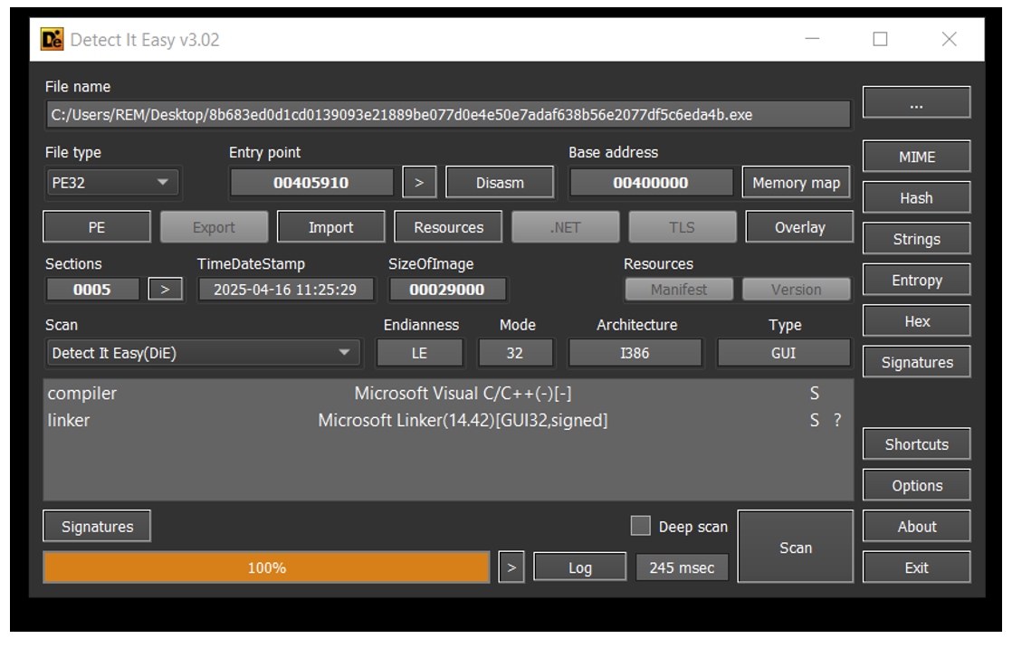Open the Hex viewer
Viewport: 1022px width, 648px height.
[916, 321]
